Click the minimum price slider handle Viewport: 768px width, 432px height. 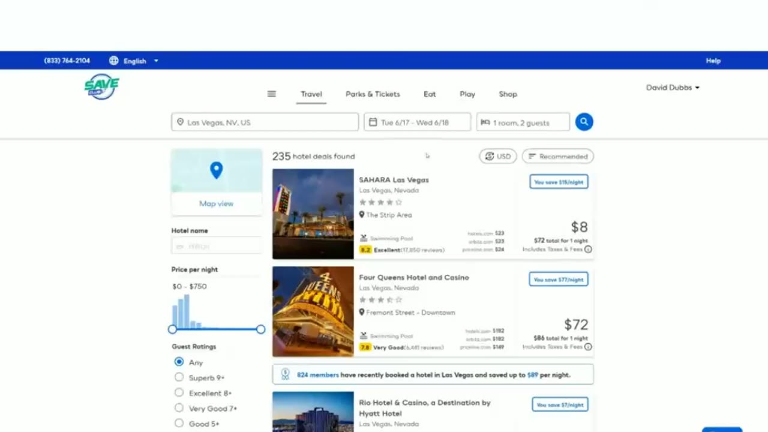point(173,329)
